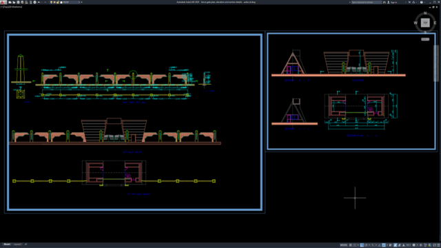Click the W compass letter on ViewCube
The image size is (441, 248).
(x=416, y=23)
